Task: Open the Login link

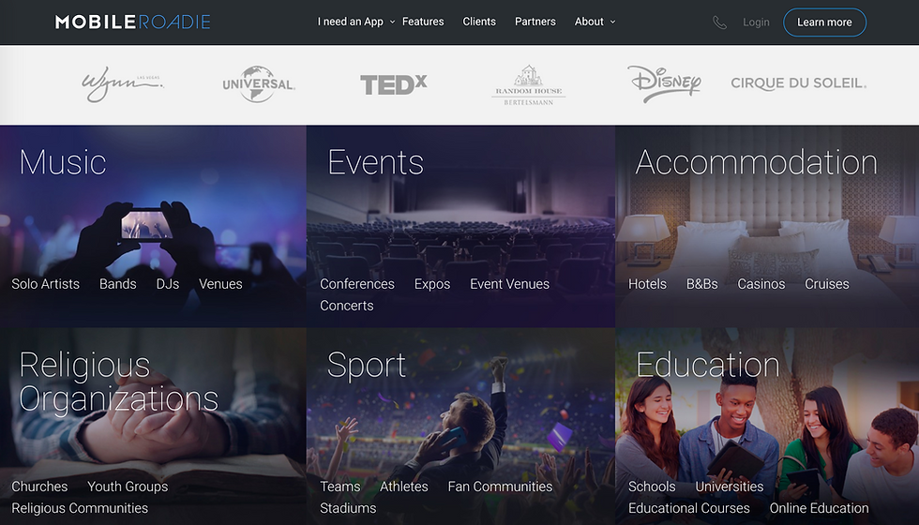Action: point(756,22)
